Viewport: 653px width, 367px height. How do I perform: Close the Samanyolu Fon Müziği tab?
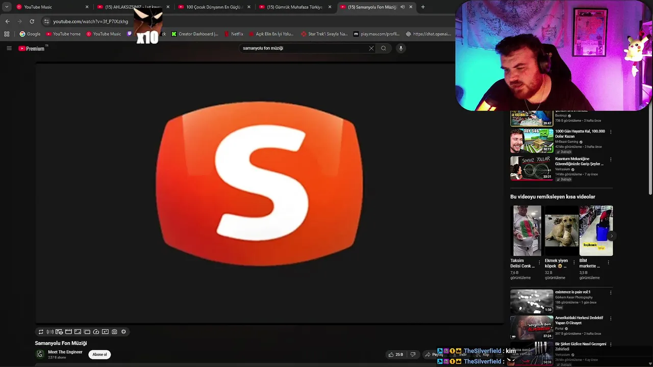coord(411,7)
